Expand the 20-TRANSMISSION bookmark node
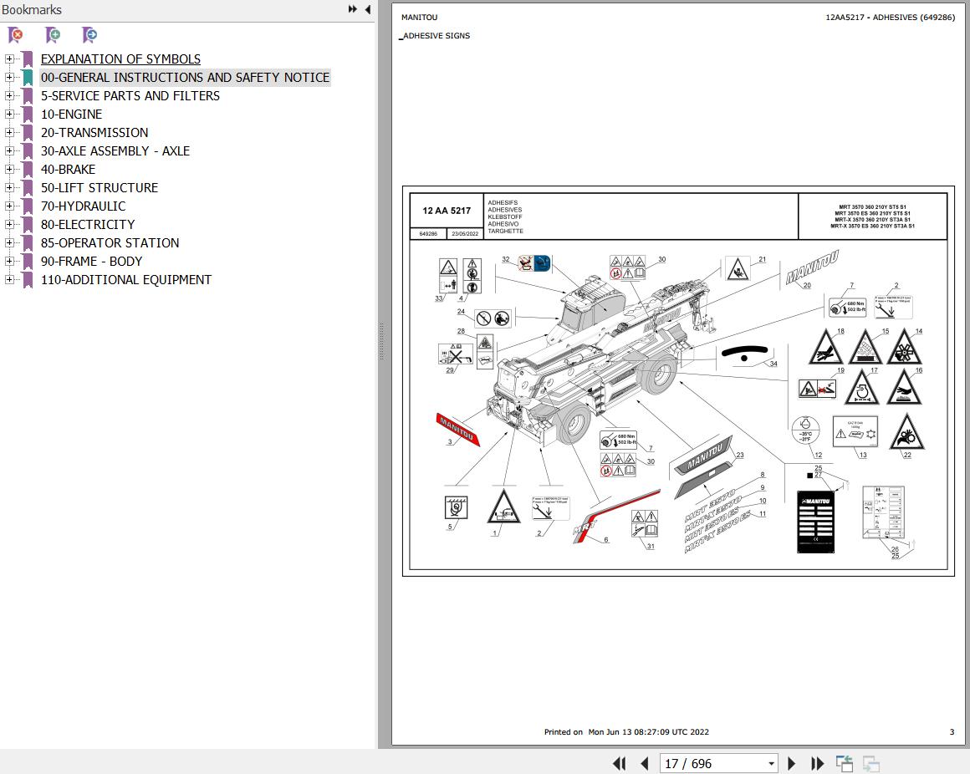 9,133
